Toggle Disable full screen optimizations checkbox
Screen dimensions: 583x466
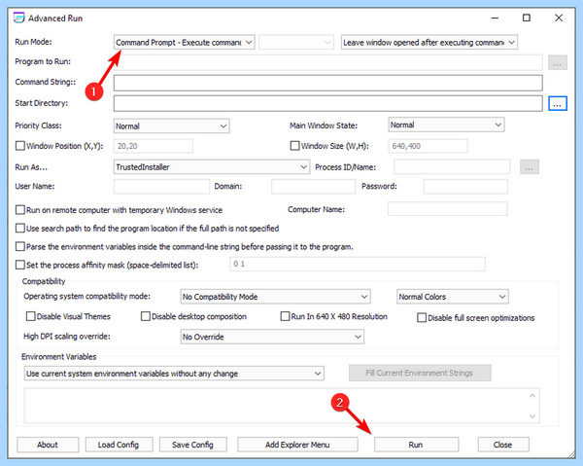click(422, 318)
